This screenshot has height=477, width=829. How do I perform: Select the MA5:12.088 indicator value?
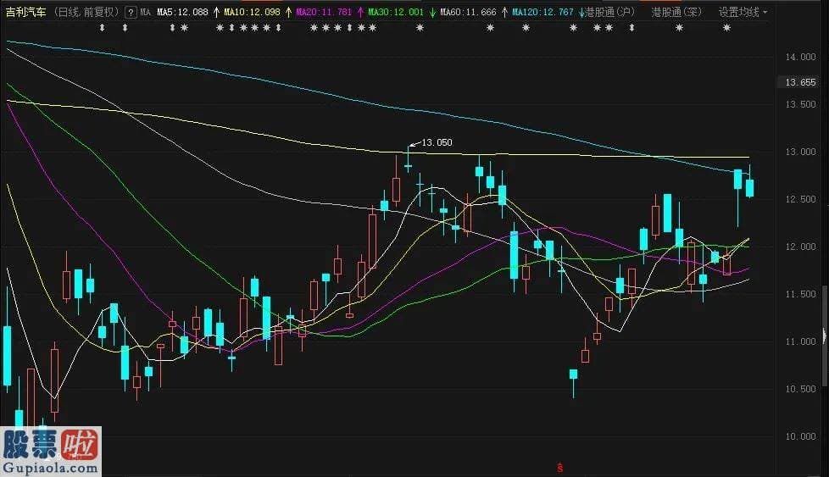(183, 12)
